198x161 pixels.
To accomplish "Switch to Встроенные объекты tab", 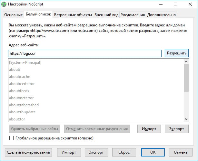I will point(73,15).
